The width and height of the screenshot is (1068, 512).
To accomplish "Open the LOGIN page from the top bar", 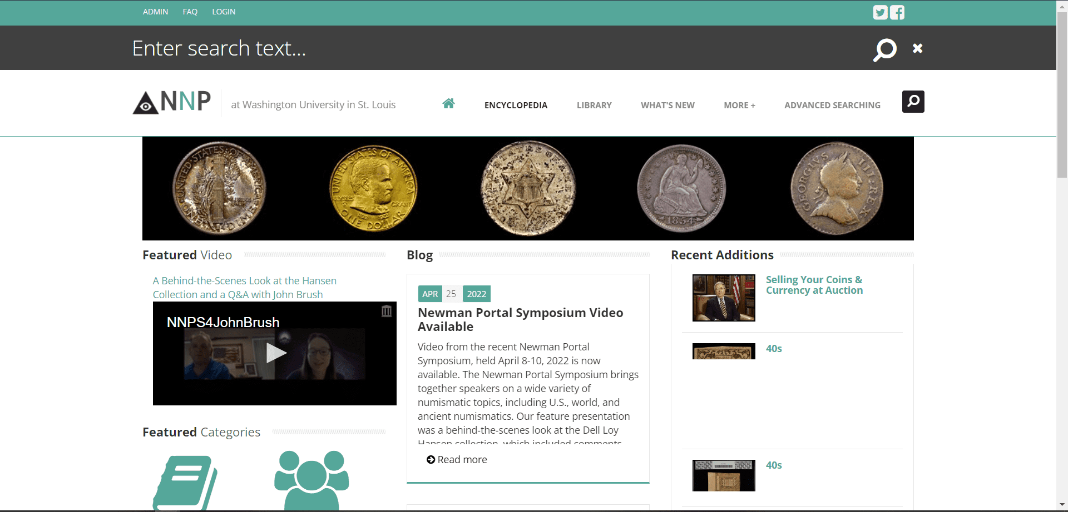I will pos(223,12).
